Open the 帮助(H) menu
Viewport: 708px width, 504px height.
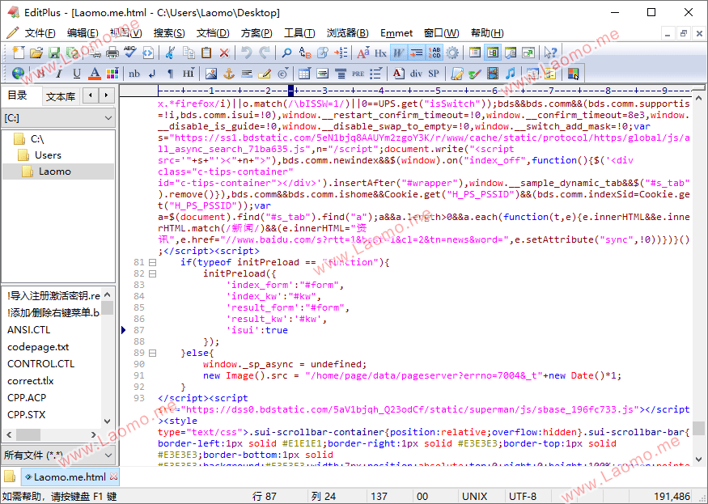(487, 33)
